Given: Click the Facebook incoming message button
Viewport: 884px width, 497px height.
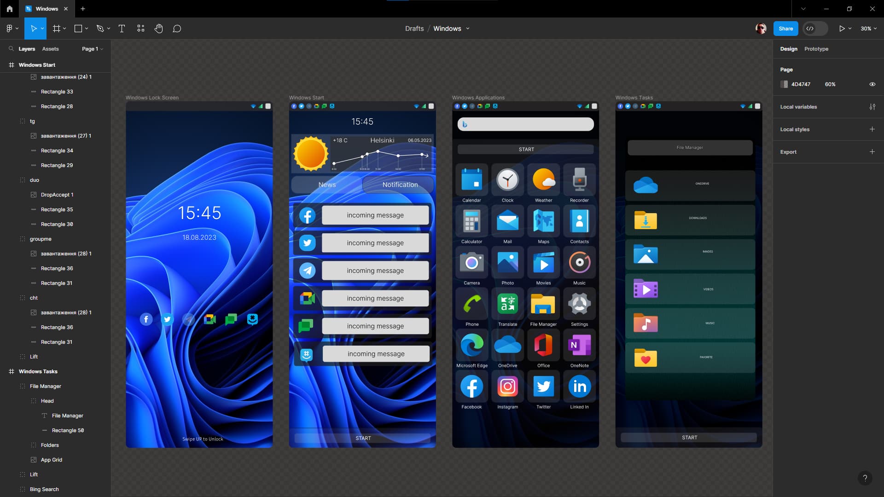Looking at the screenshot, I should [375, 215].
